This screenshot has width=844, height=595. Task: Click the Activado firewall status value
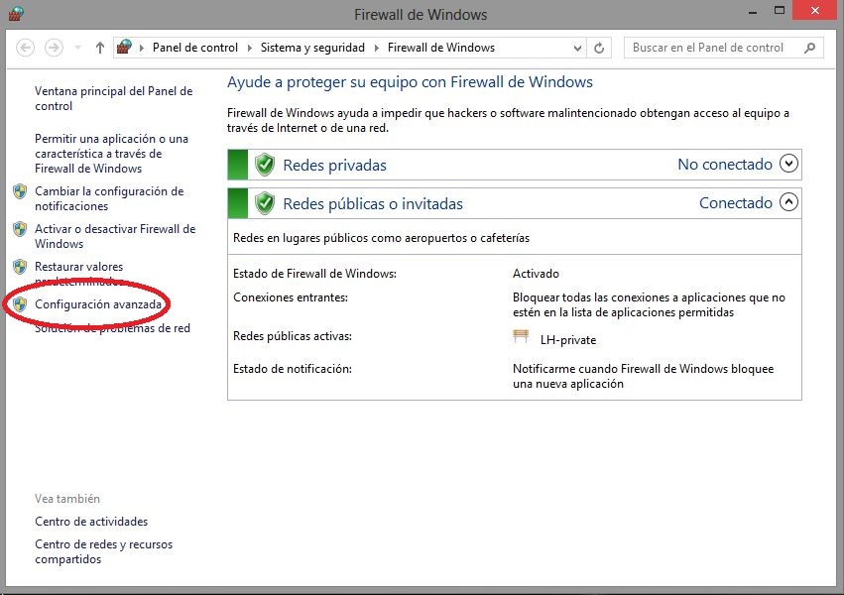coord(536,274)
